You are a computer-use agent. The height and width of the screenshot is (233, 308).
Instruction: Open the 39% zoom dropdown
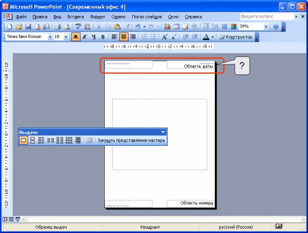(x=266, y=26)
